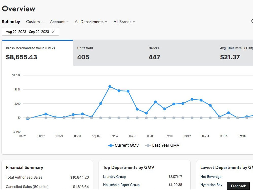This screenshot has height=190, width=253.
Task: Click the Current GMV point at Sep 02
Action: 100,103
